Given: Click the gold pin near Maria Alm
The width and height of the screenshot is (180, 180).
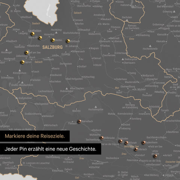Looking at the screenshot, I should (40, 37).
